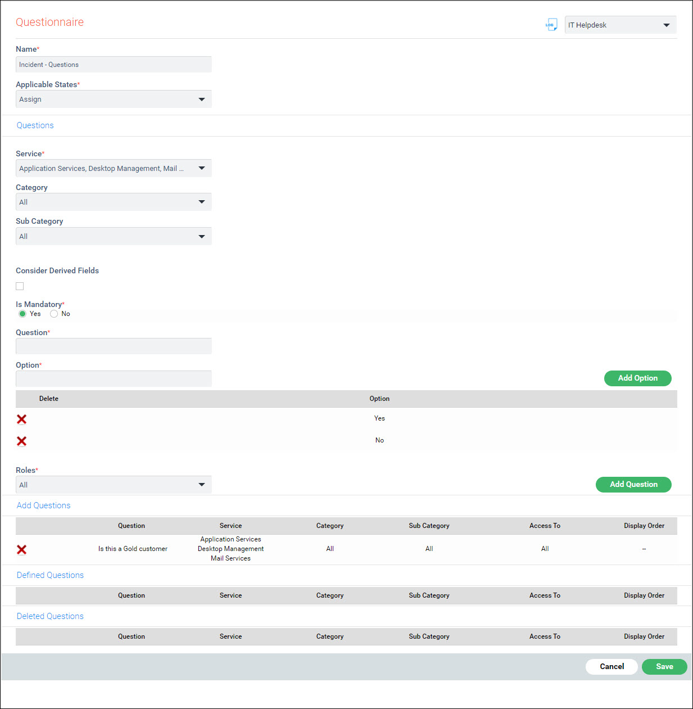Tick the Consider Derived Fields checkbox
The image size is (693, 709).
20,286
